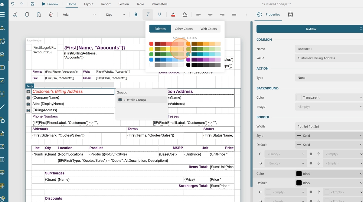Open the Arial font family dropdown
363x202 pixels.
pos(79,14)
